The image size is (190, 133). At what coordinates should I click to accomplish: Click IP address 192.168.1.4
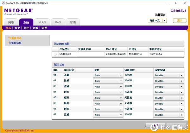(135, 54)
